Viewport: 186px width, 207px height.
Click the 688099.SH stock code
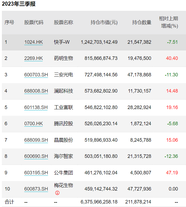(36, 140)
